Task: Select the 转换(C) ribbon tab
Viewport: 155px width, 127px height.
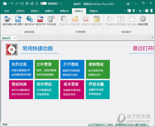Action: [79, 11]
